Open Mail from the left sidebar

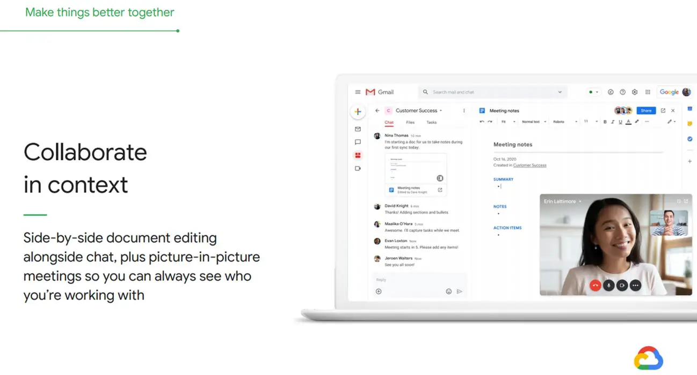point(358,129)
